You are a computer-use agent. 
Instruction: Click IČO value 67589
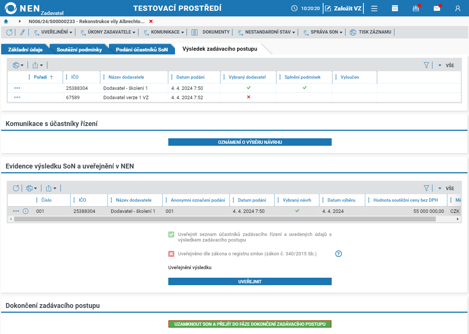click(x=73, y=97)
